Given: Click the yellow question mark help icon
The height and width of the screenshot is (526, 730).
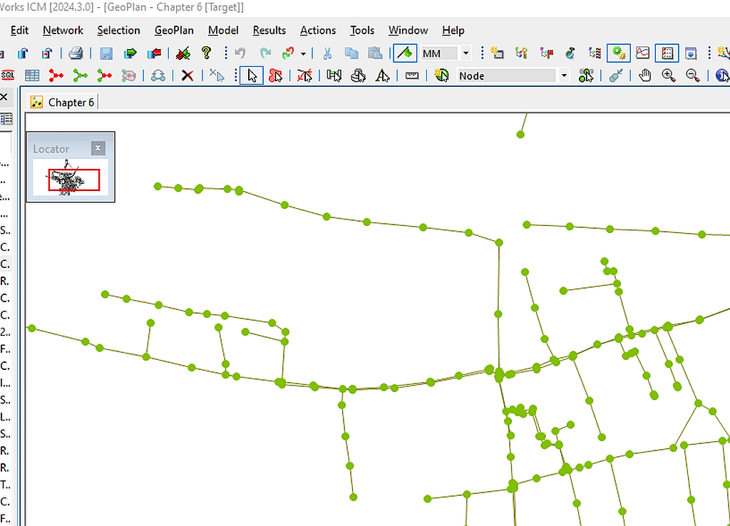Looking at the screenshot, I should tap(206, 53).
